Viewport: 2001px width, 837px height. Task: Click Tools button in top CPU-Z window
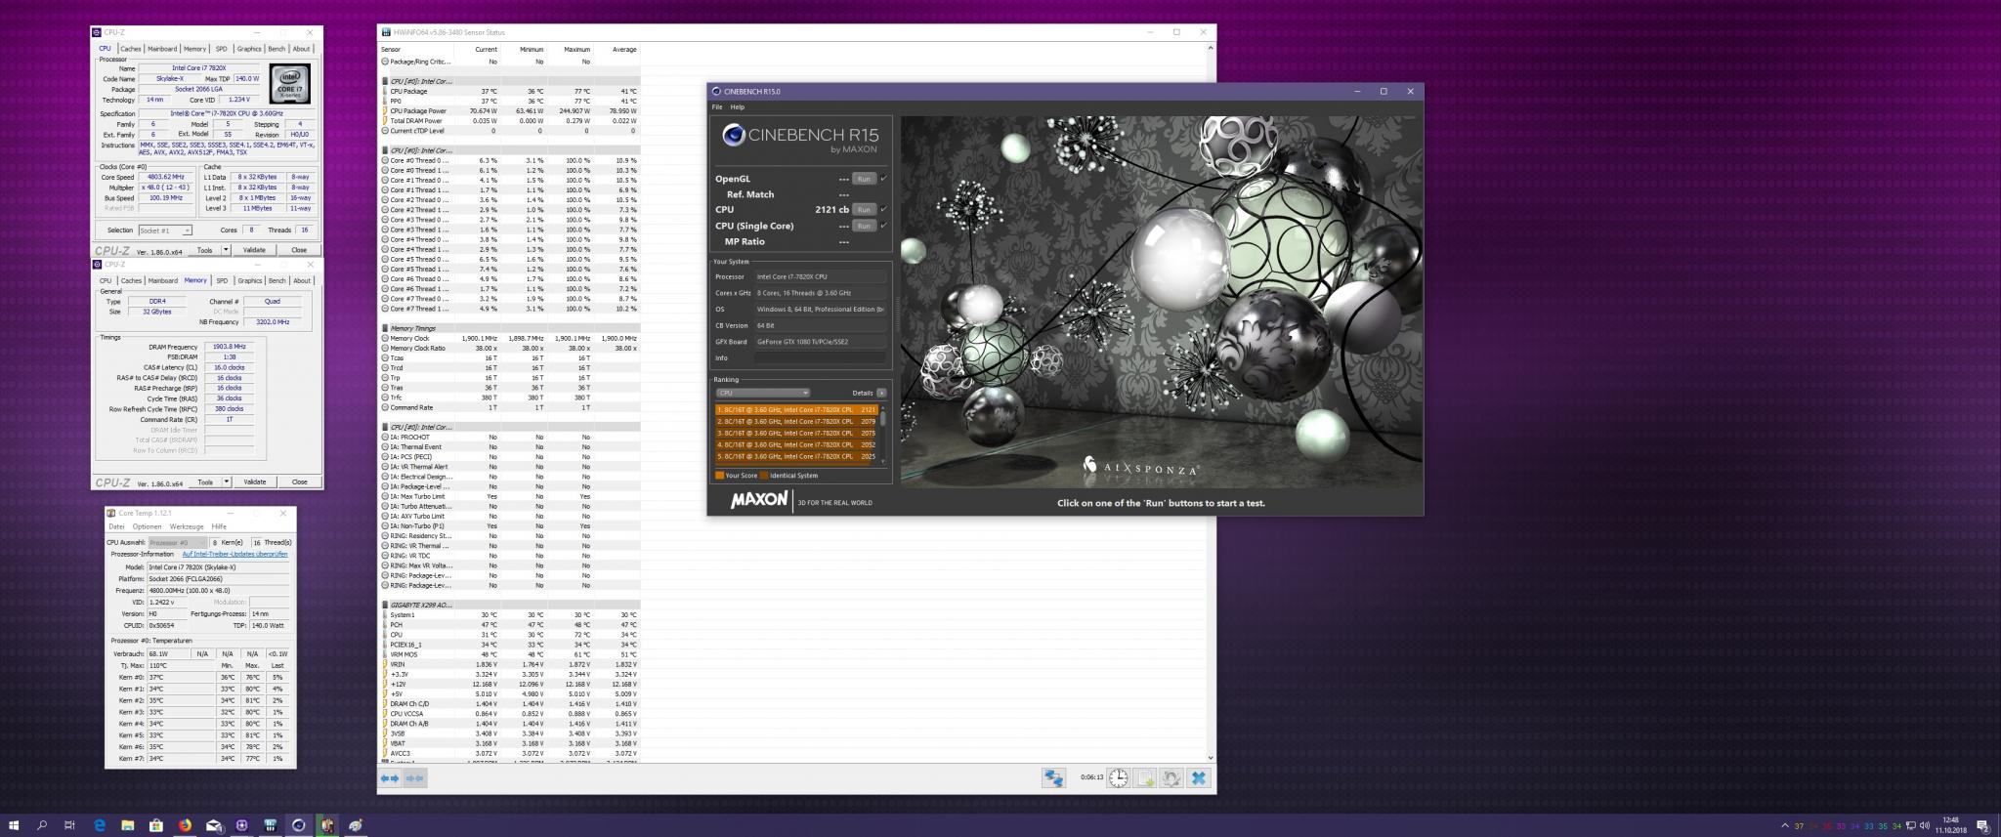(204, 250)
